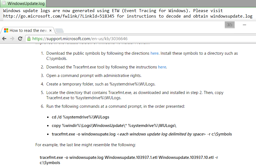
Task: Click the example 'Windowsupdate.103937.1.etl' command line
Action: pyautogui.click(x=129, y=160)
